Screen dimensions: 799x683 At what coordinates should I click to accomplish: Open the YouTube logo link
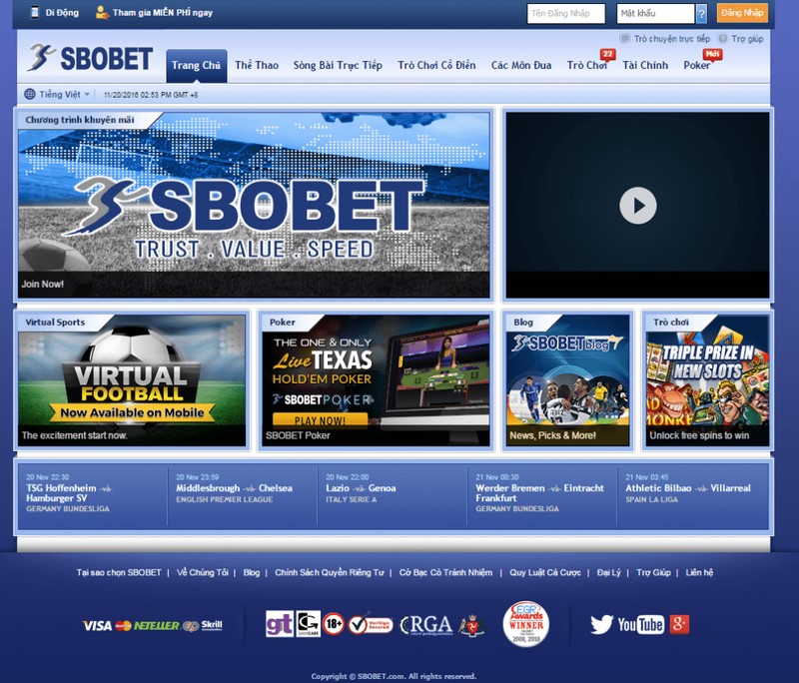tap(640, 625)
